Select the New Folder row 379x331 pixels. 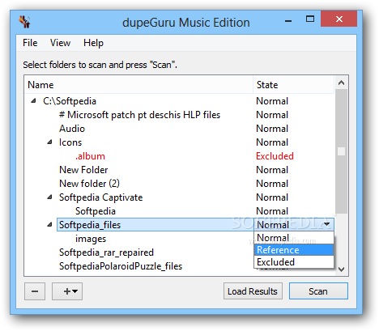pos(83,170)
